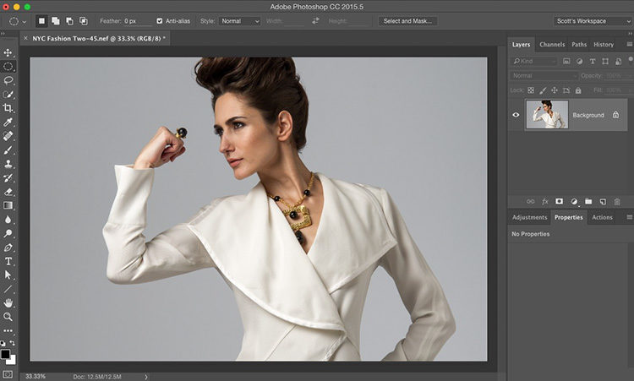Screen dimensions: 634x381
Task: Click Create new adjustment layer button
Action: coord(574,201)
